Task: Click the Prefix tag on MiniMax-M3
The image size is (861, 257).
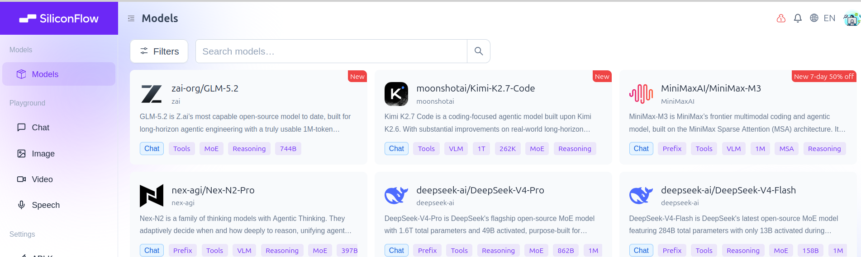Action: click(672, 149)
